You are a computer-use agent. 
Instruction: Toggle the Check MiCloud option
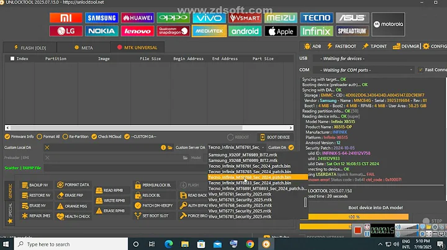click(x=106, y=137)
